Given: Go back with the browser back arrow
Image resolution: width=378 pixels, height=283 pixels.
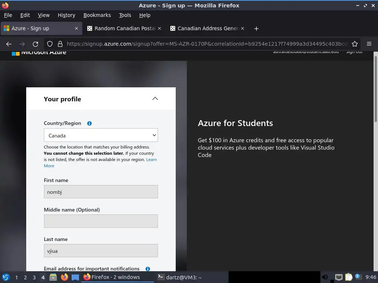Looking at the screenshot, I should point(9,44).
